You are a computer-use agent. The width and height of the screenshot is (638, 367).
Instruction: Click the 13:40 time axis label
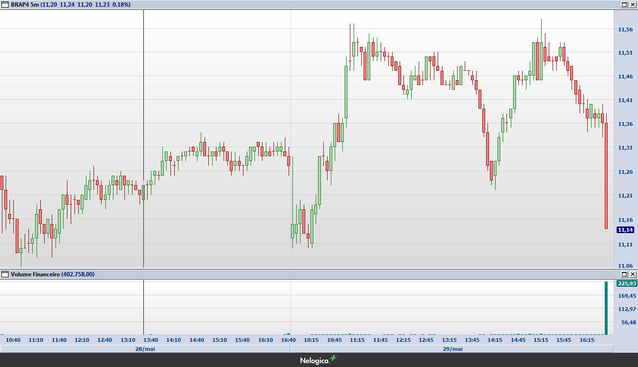[150, 340]
